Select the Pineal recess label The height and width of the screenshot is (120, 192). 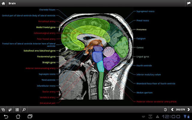pyautogui.click(x=143, y=21)
